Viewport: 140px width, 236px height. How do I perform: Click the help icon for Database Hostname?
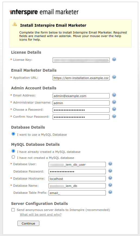(x=110, y=178)
